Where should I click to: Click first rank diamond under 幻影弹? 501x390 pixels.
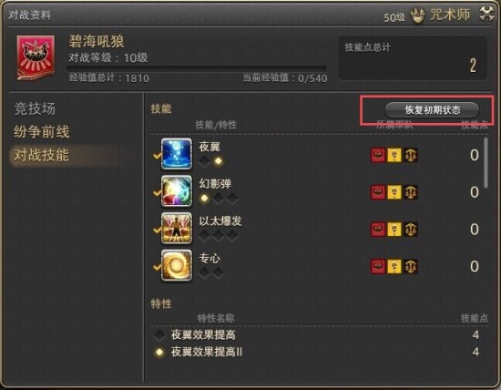click(x=204, y=199)
